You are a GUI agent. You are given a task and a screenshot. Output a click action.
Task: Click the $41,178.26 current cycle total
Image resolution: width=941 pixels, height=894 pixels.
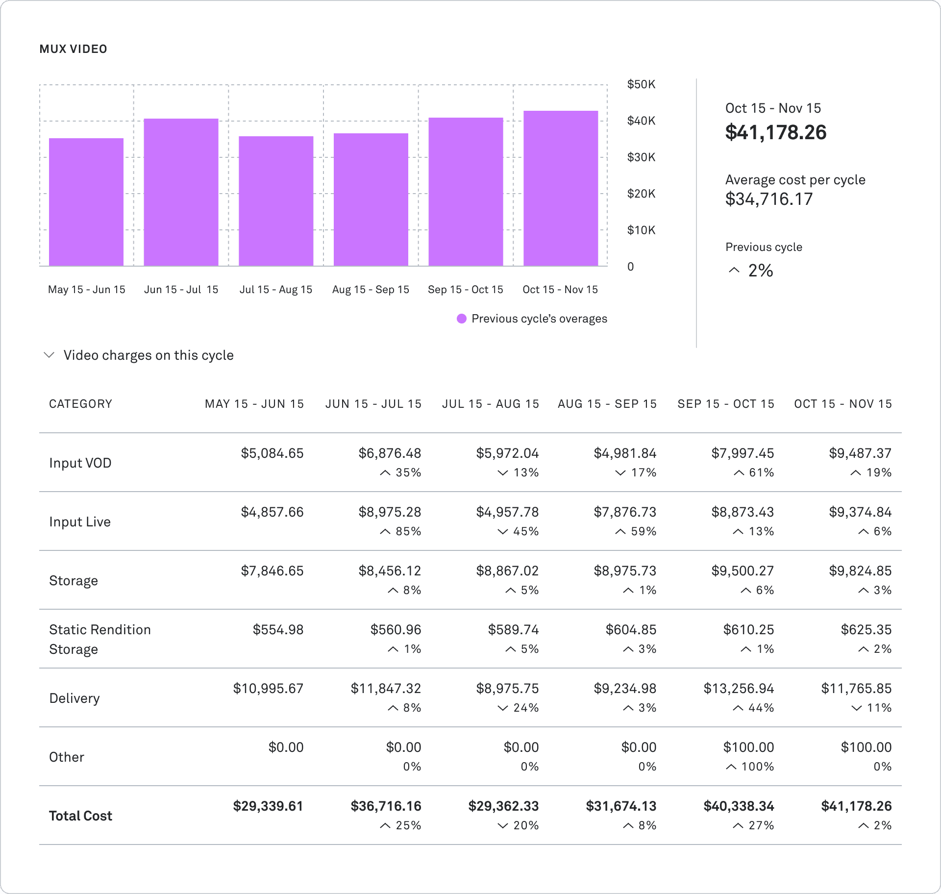click(x=776, y=132)
